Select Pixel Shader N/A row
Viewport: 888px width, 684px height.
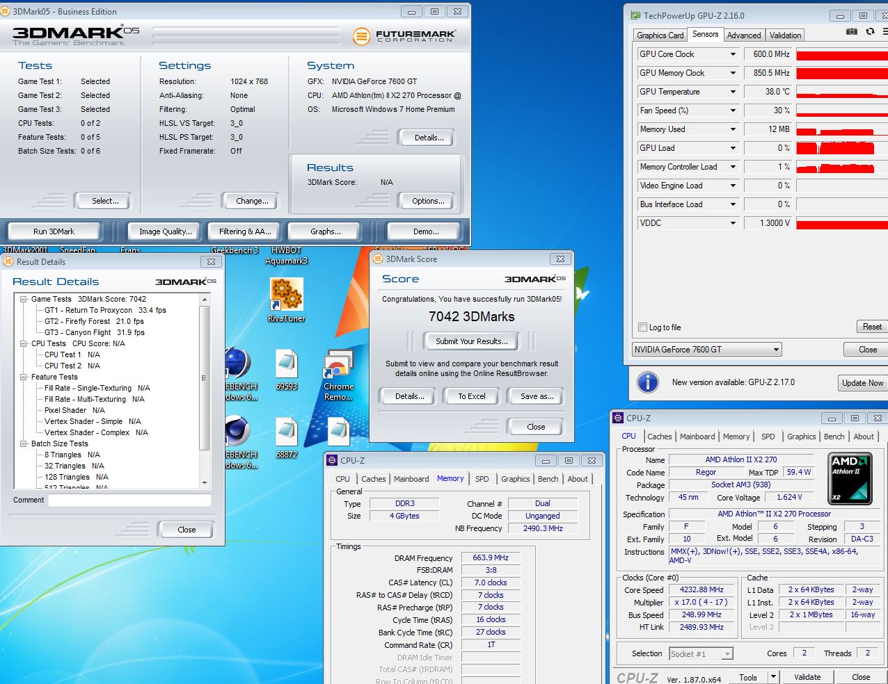[74, 410]
